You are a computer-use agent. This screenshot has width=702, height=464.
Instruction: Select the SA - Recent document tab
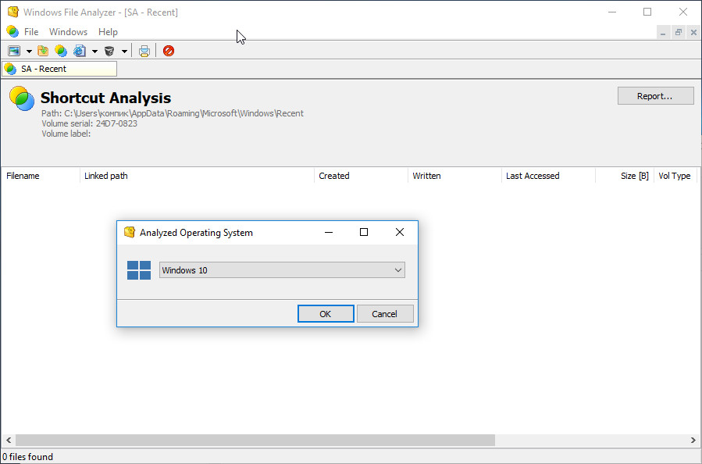pos(59,69)
